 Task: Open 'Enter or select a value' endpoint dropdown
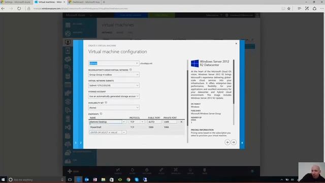(124, 132)
